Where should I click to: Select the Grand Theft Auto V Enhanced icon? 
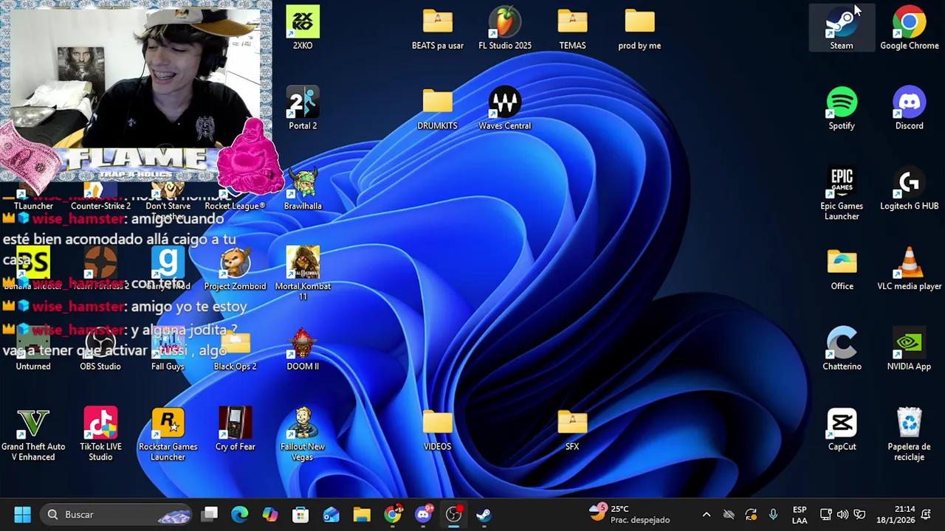click(x=33, y=434)
